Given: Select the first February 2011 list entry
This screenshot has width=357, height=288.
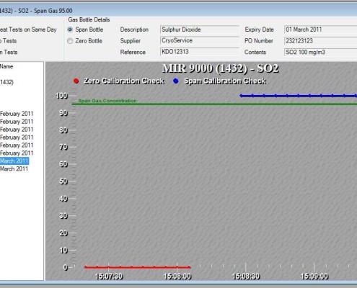Looking at the screenshot, I should tap(17, 114).
